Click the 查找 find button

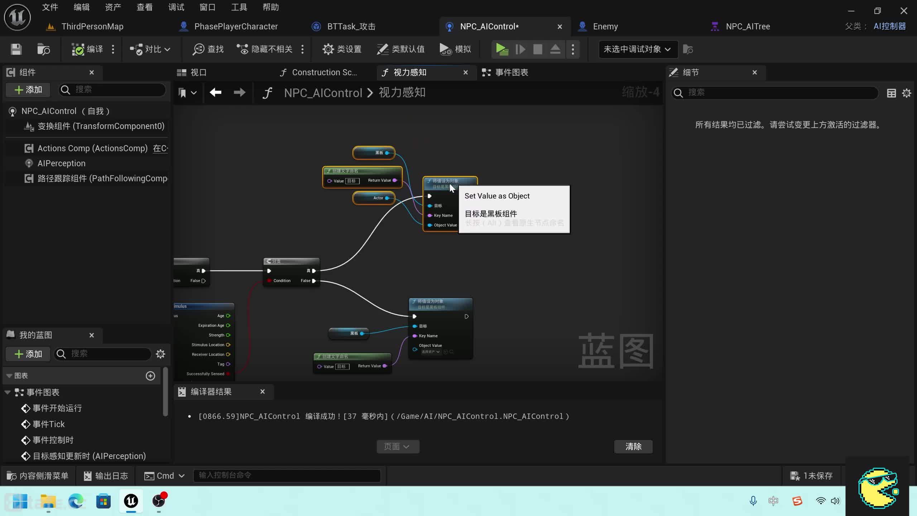click(208, 49)
